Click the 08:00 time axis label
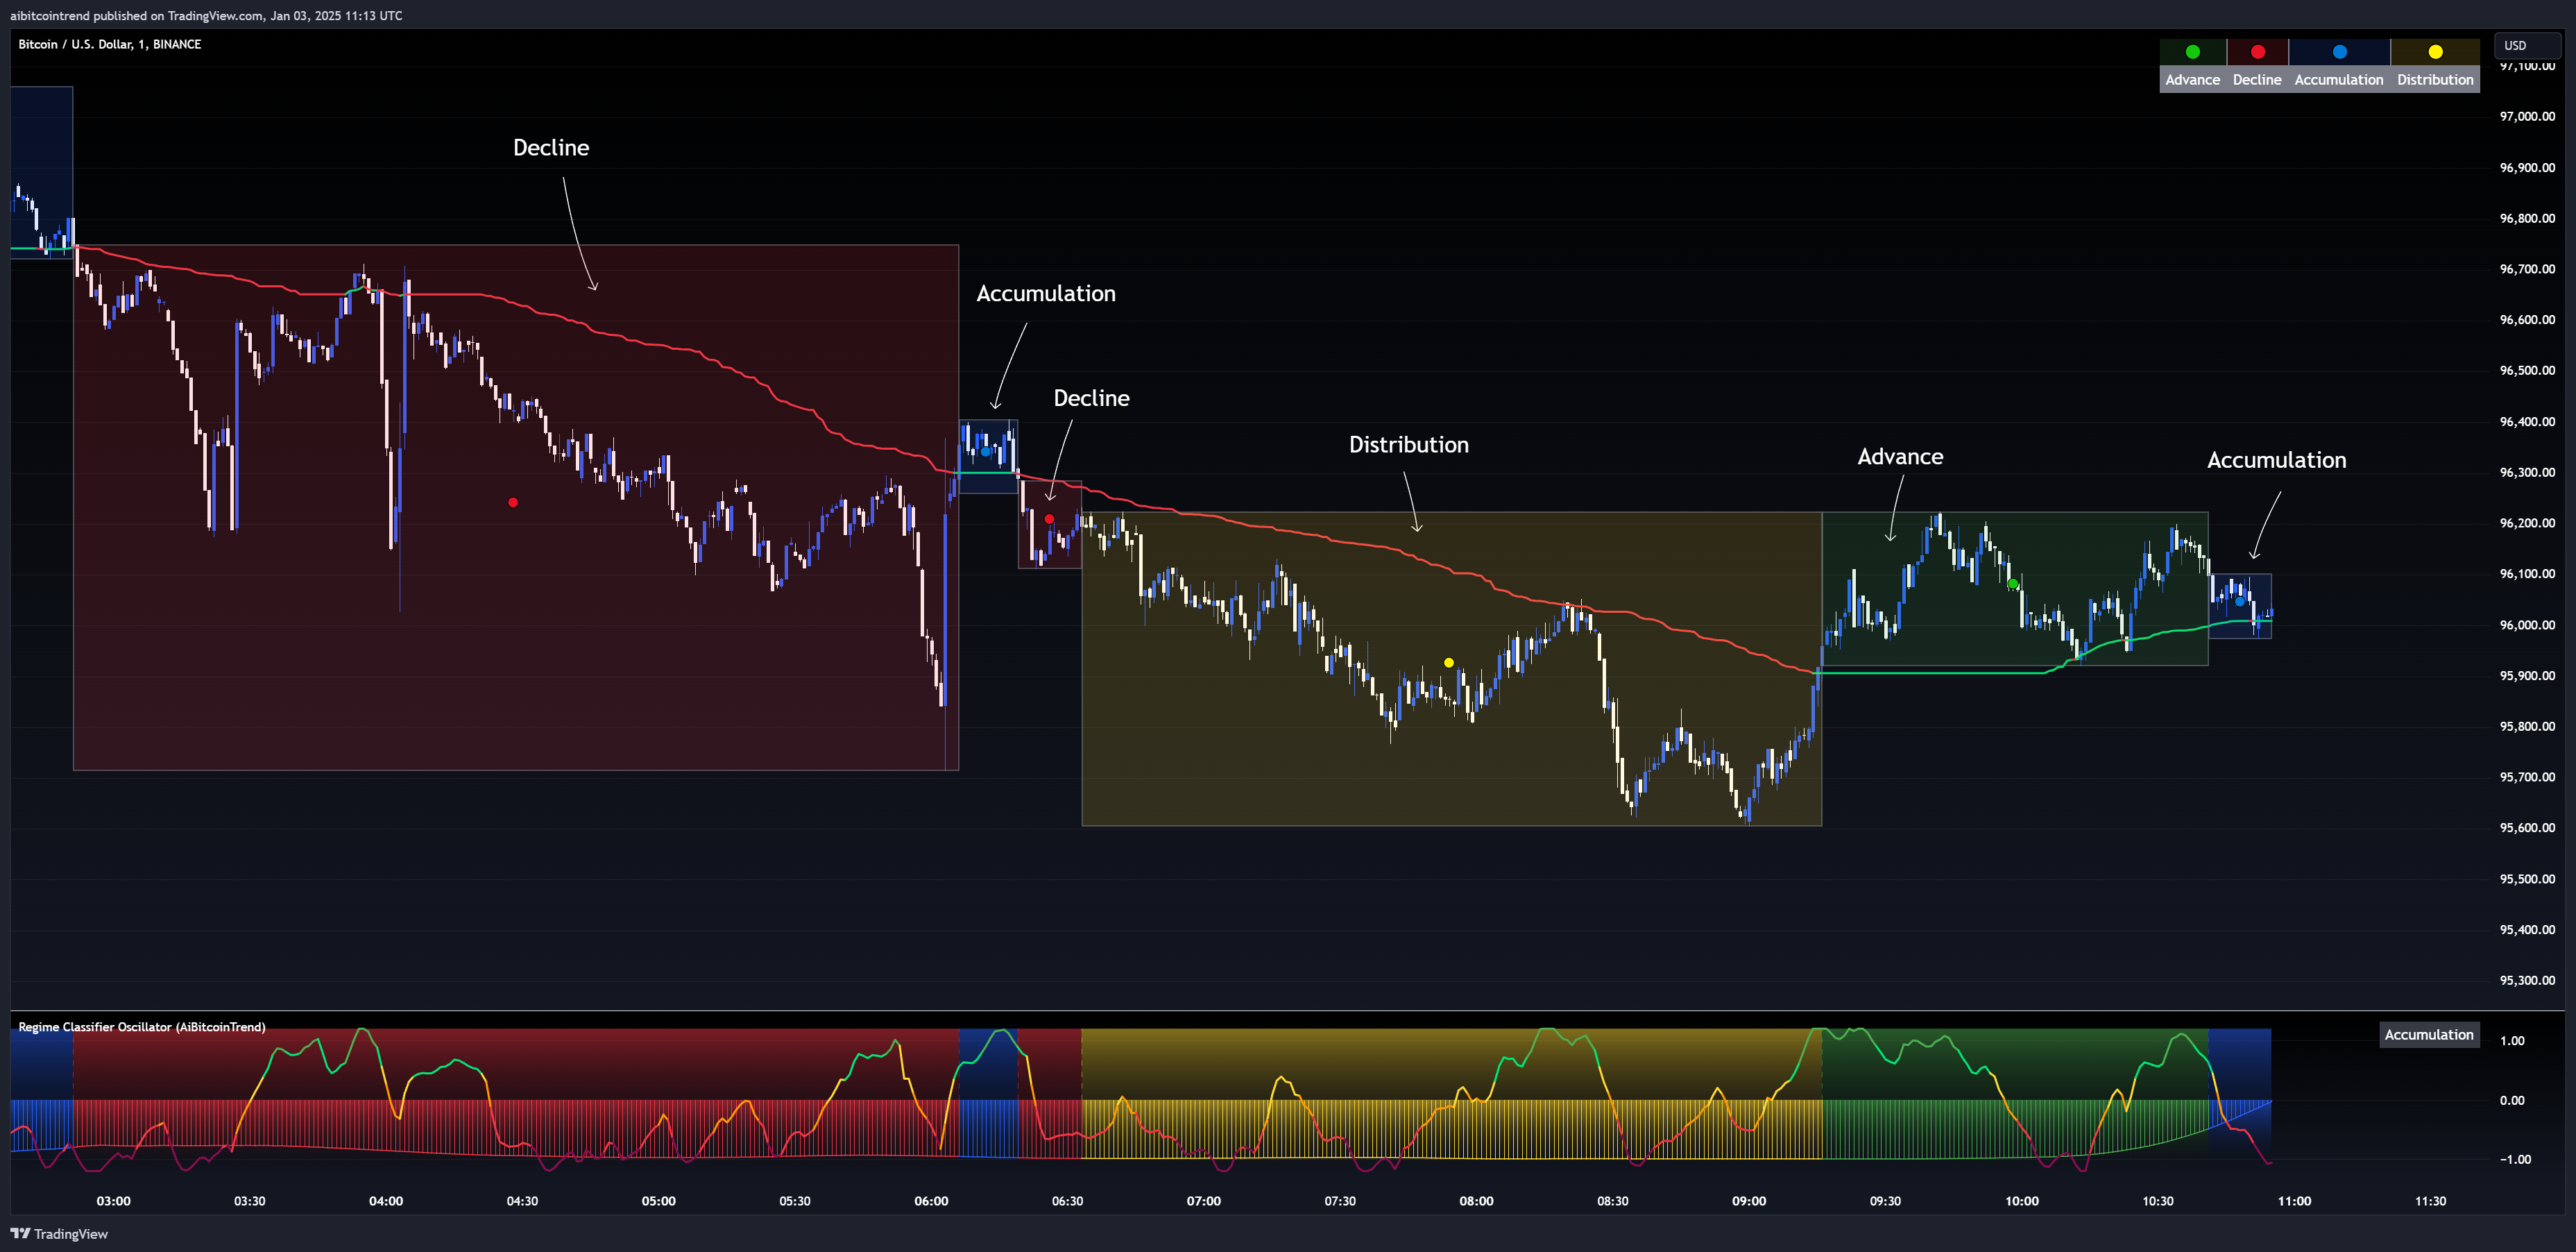The width and height of the screenshot is (2576, 1252). 1476,1201
